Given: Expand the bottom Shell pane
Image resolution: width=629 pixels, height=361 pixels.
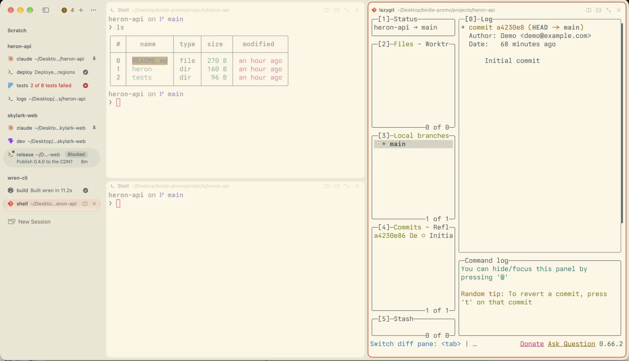Looking at the screenshot, I should pyautogui.click(x=347, y=186).
